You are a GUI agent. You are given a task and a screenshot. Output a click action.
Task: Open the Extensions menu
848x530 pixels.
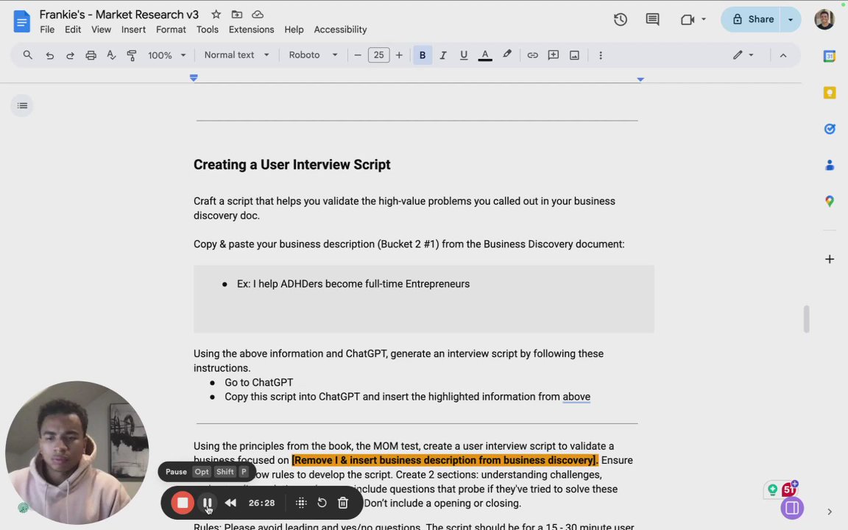pos(251,29)
